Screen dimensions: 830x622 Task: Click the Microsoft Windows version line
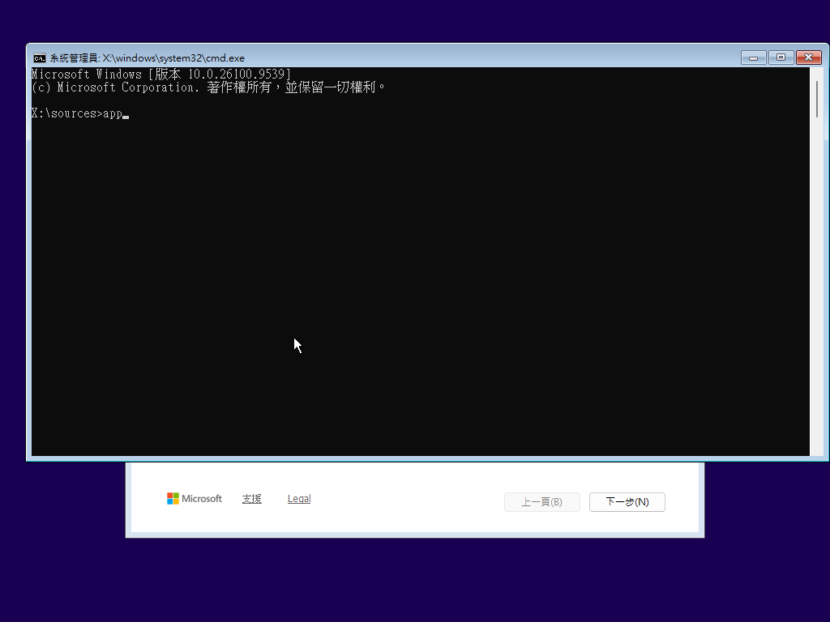[161, 74]
